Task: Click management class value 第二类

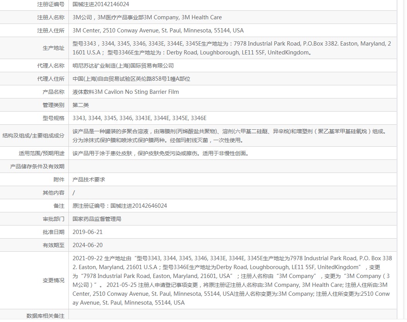Action: pos(81,105)
